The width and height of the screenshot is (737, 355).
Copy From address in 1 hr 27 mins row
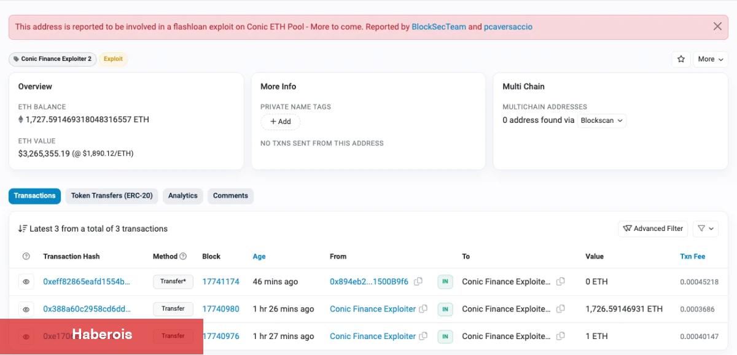point(423,336)
